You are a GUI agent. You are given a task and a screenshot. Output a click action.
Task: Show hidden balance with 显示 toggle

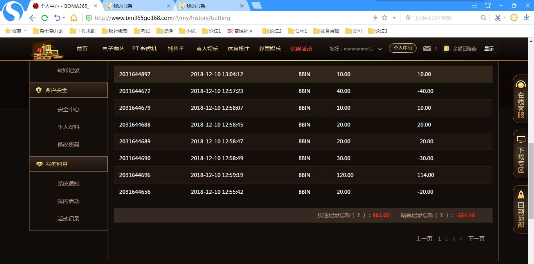pos(489,49)
